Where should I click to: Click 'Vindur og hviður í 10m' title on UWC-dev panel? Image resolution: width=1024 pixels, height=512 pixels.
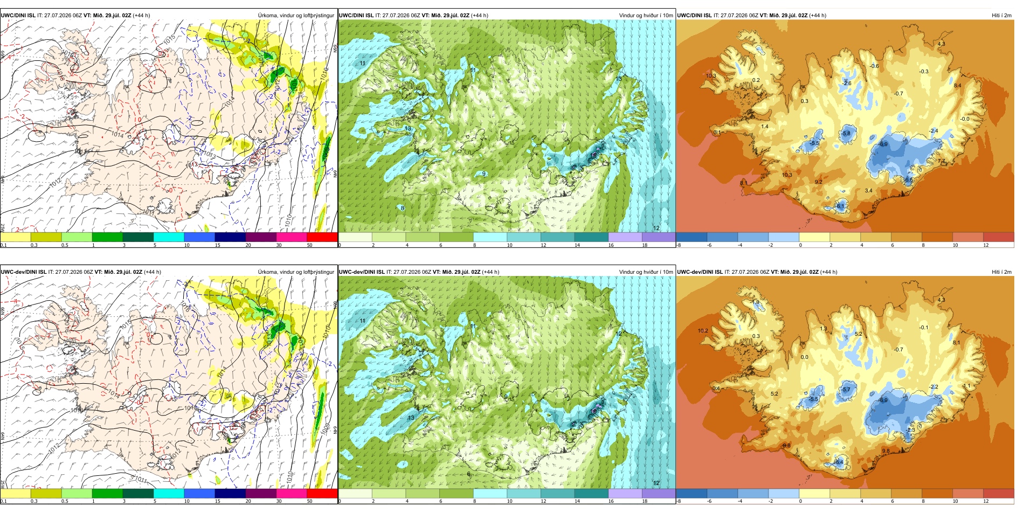pos(646,272)
